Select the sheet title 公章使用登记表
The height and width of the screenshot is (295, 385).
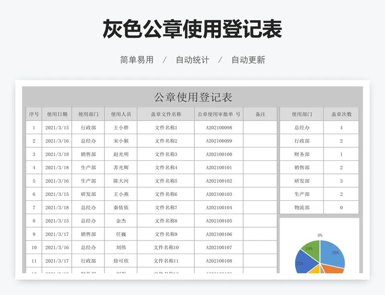(x=193, y=97)
